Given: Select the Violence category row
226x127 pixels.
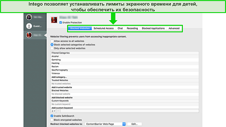Looking at the screenshot, I should (x=125, y=74).
